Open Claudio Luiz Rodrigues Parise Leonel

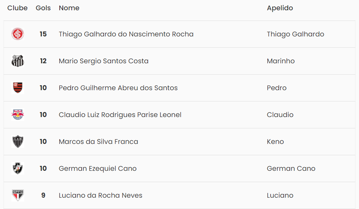(x=120, y=115)
